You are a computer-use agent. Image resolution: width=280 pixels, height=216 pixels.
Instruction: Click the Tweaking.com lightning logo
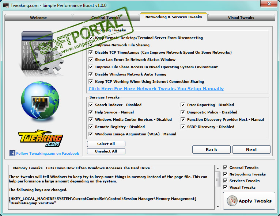[40, 138]
